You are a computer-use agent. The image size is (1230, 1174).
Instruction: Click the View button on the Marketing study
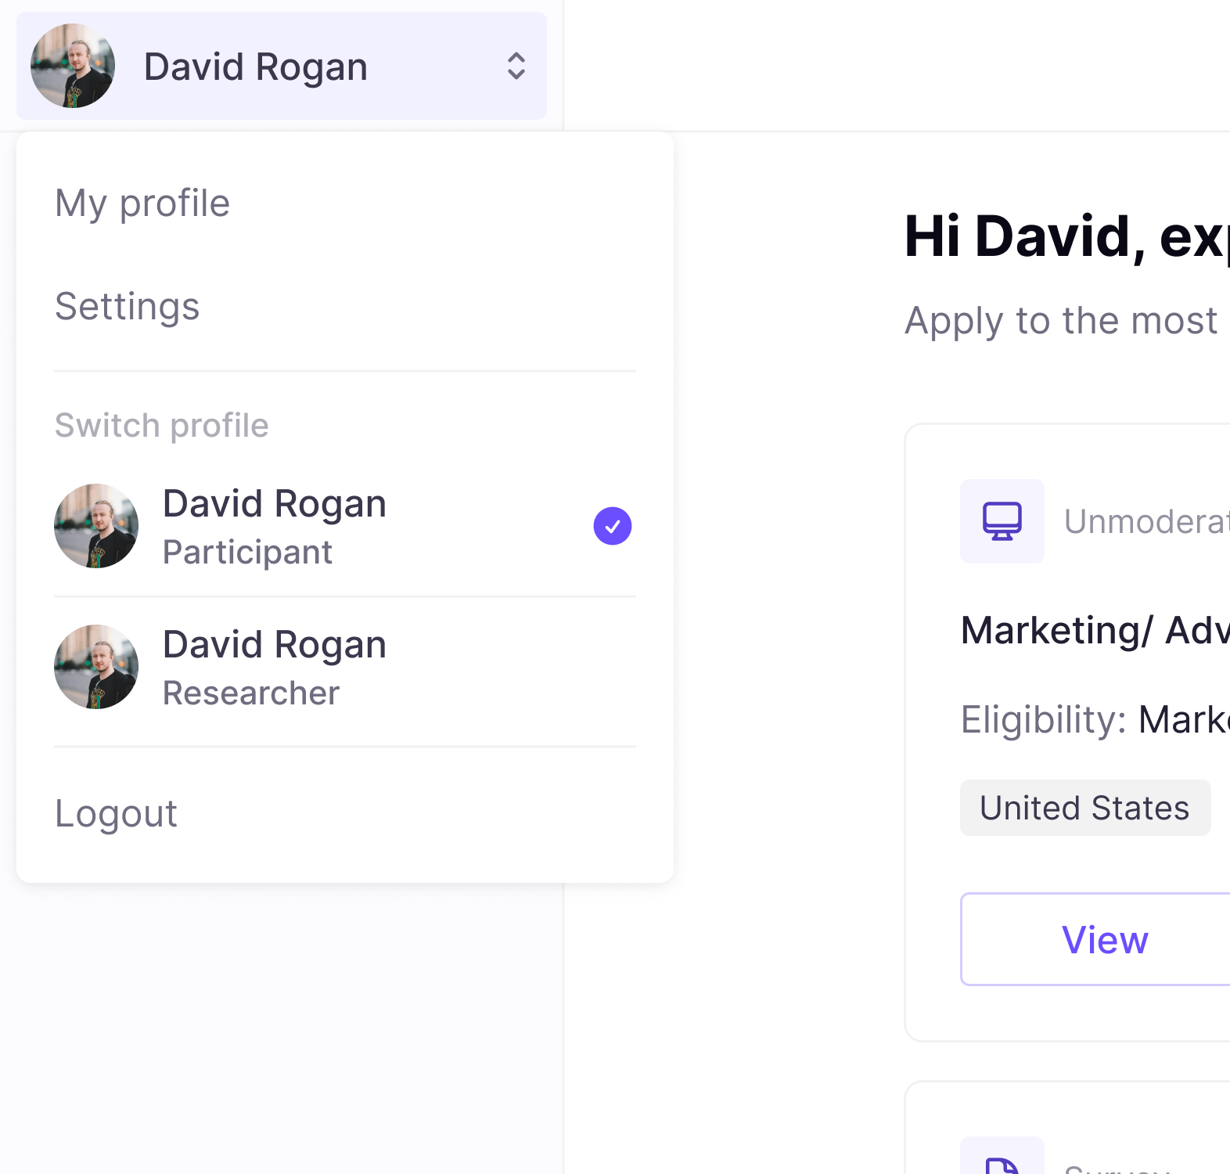pyautogui.click(x=1095, y=939)
